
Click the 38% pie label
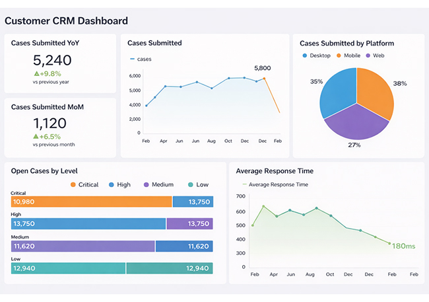click(x=400, y=83)
